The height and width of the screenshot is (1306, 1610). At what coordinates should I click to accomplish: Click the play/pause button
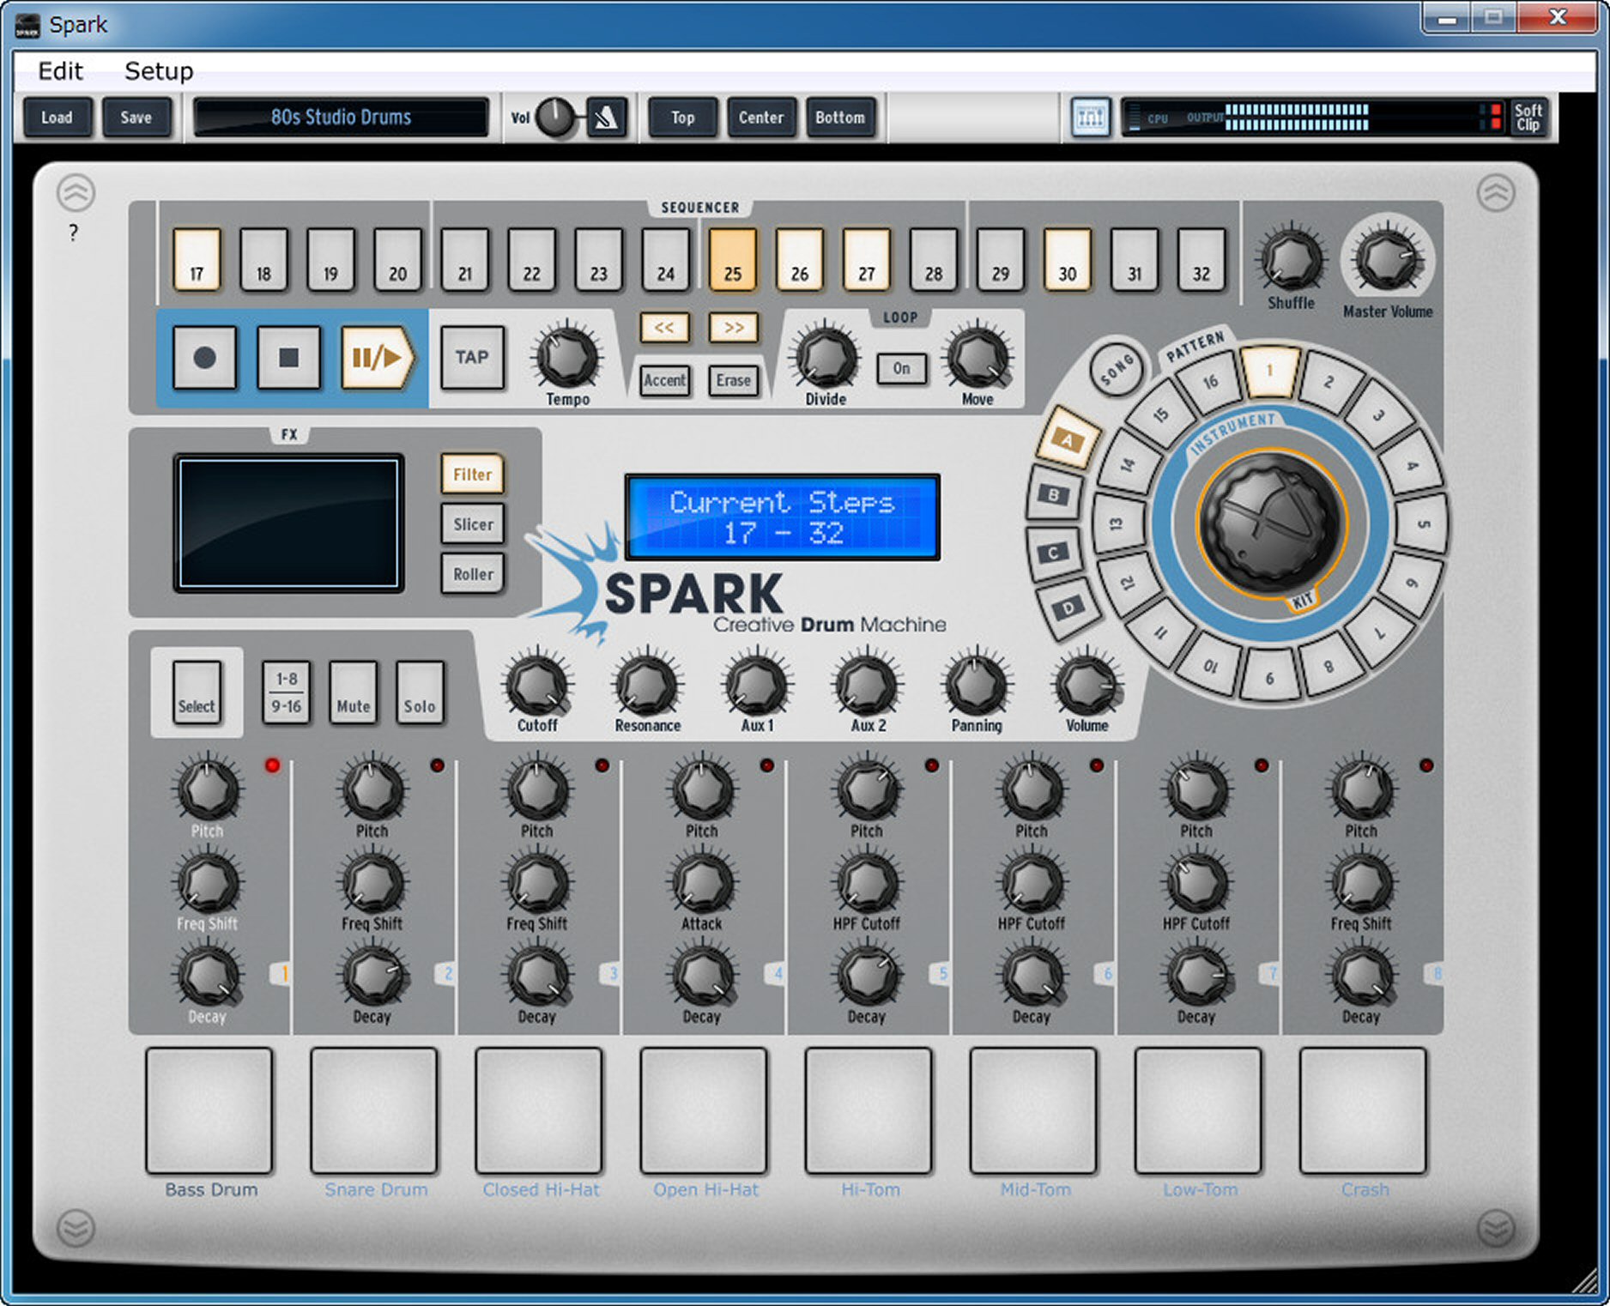coord(378,357)
